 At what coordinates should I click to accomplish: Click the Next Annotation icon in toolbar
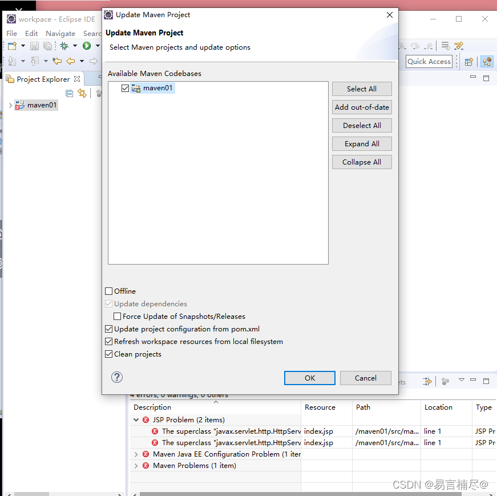click(x=12, y=61)
